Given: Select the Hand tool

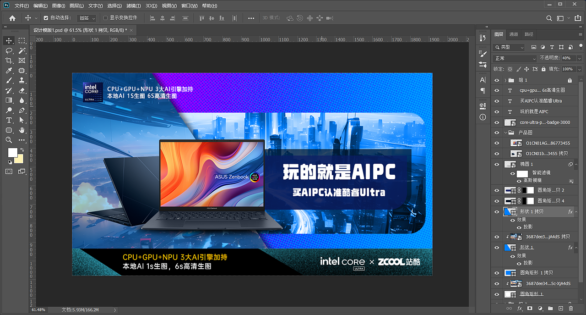Looking at the screenshot, I should [22, 130].
